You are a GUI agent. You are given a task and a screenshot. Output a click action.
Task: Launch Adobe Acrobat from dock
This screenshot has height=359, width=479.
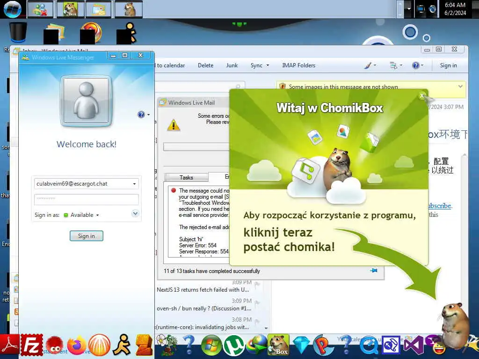[x=9, y=345]
